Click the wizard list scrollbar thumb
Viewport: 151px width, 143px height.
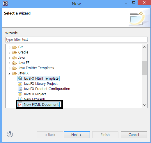click(x=144, y=68)
